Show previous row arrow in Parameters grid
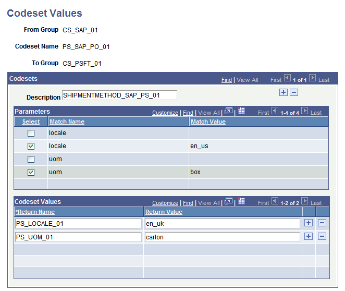This screenshot has width=345, height=291. [275, 111]
